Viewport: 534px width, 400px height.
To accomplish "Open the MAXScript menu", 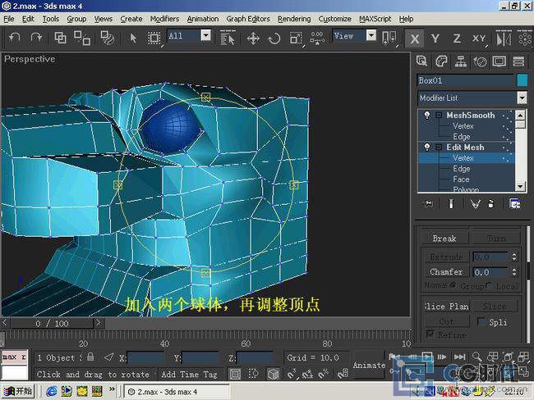I will coord(375,19).
